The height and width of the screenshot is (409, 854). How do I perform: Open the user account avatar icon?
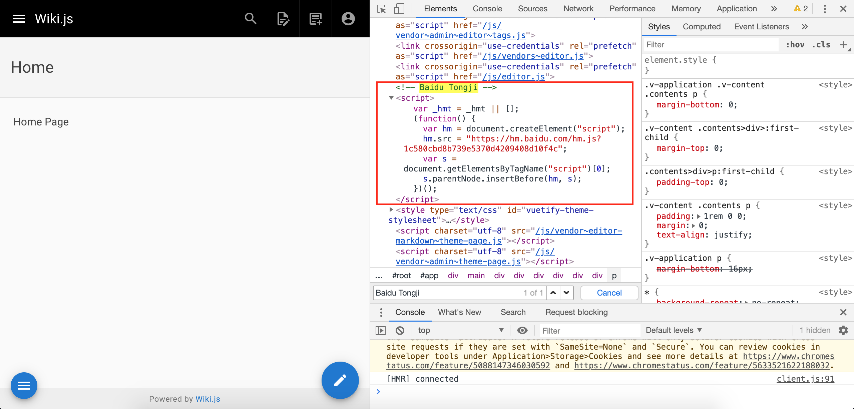coord(348,19)
